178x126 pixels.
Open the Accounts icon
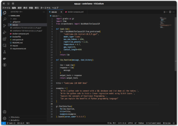coord(5,112)
